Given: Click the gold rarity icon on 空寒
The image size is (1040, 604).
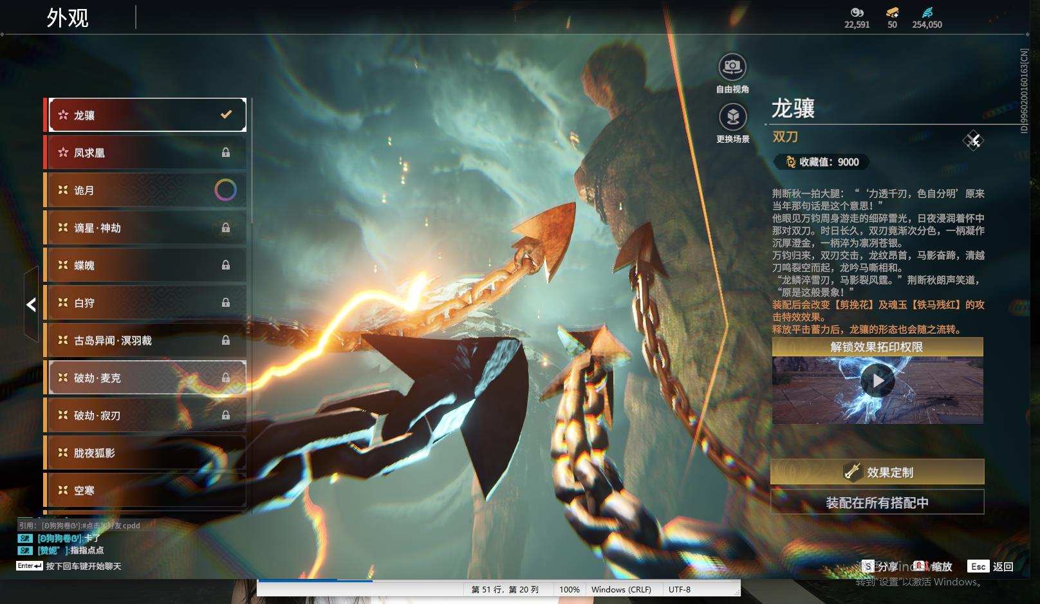Looking at the screenshot, I should (63, 490).
